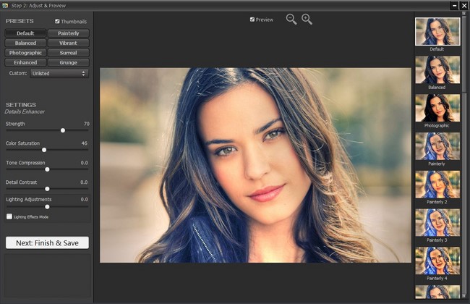Enable Lighting Effects Mode checkbox

(x=9, y=216)
